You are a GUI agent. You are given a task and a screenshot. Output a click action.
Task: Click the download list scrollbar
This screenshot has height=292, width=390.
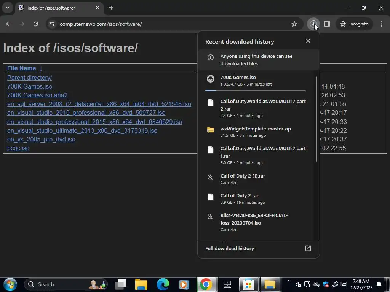(x=317, y=119)
